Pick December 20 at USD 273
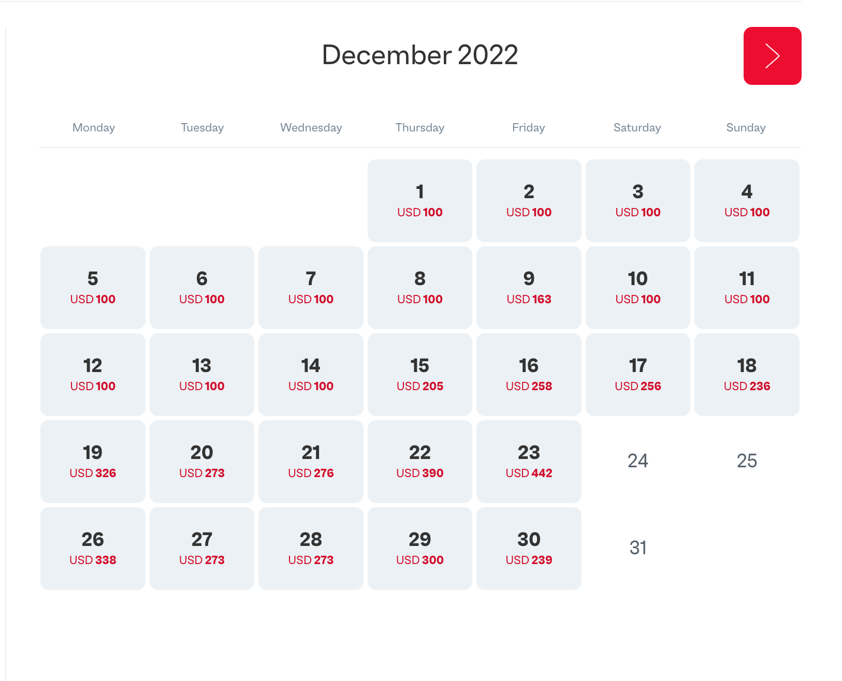This screenshot has width=842, height=681. [201, 462]
